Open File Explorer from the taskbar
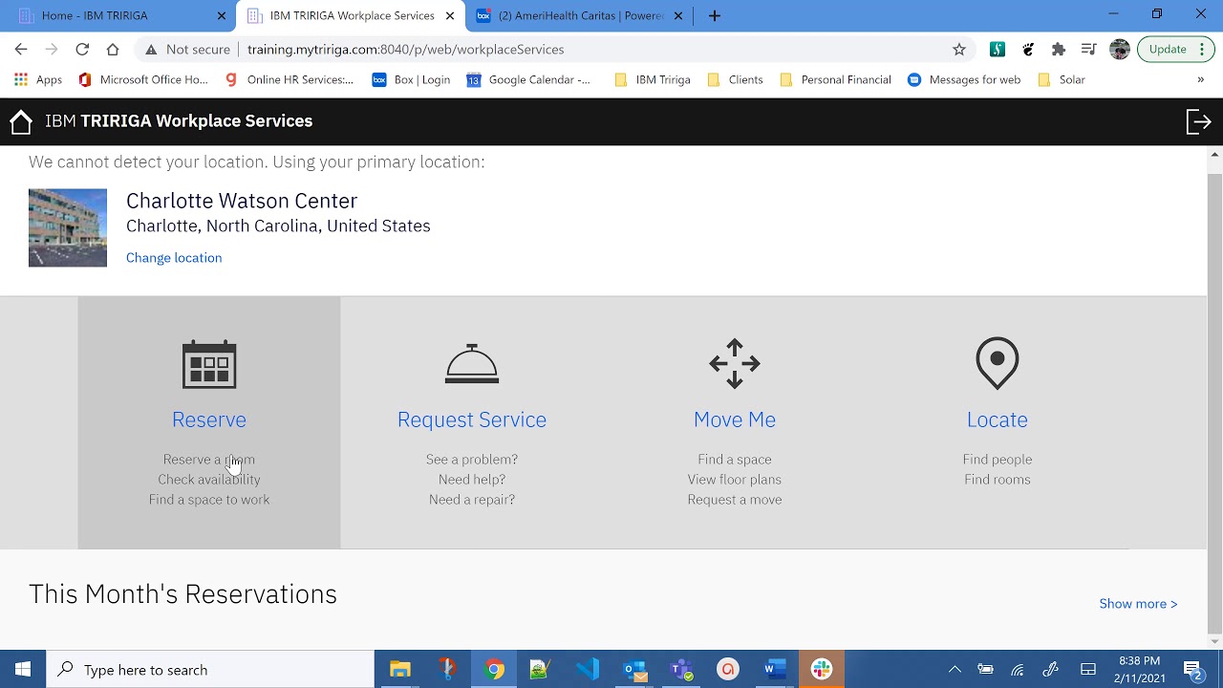This screenshot has height=688, width=1223. [x=400, y=670]
